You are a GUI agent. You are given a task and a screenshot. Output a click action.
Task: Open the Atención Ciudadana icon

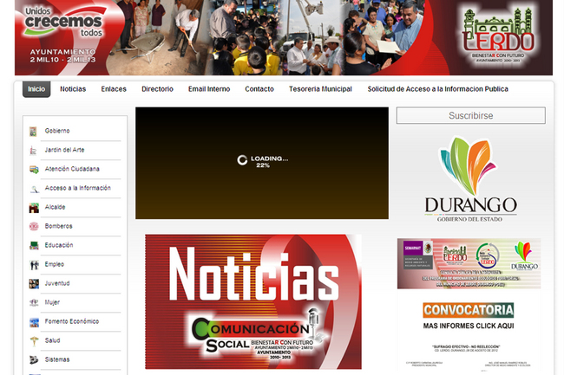[34, 169]
